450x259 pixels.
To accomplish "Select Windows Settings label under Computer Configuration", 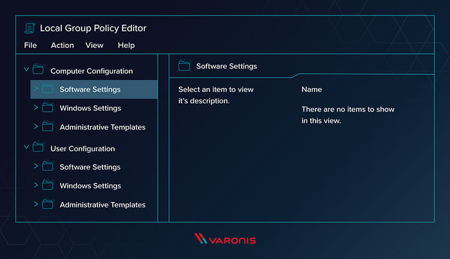I will [x=91, y=108].
